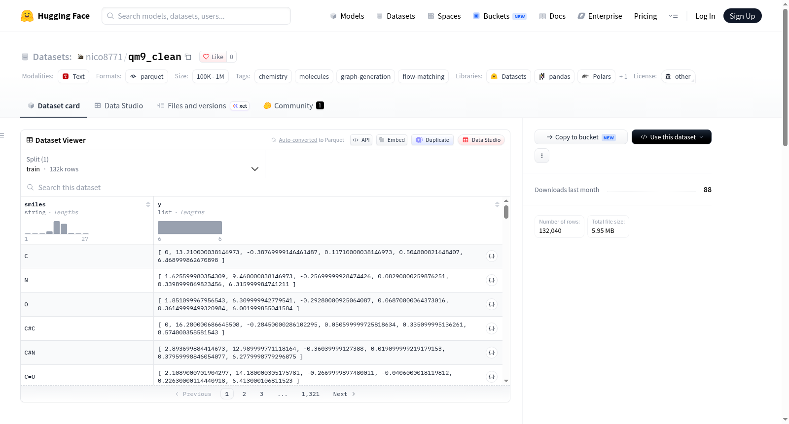
Task: Click the table vertical scrollbar thumb
Action: [506, 212]
